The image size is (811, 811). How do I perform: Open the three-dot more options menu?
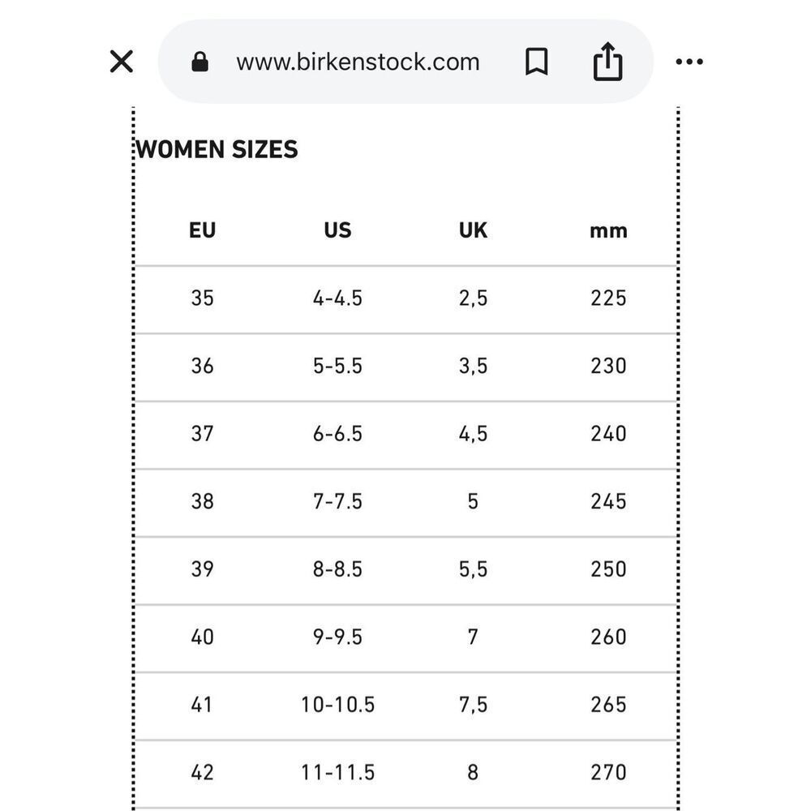coord(689,62)
